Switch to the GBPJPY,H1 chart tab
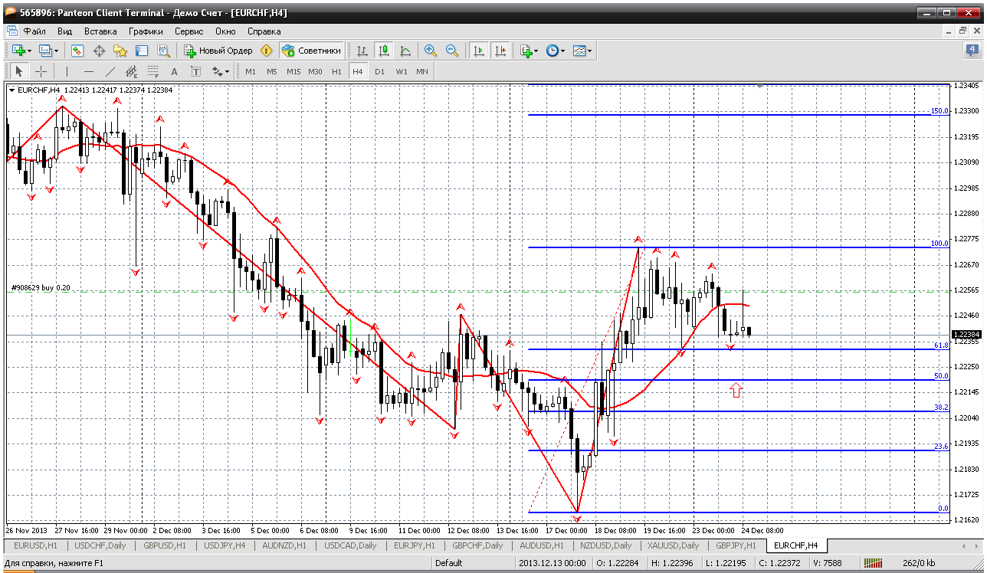 point(736,545)
